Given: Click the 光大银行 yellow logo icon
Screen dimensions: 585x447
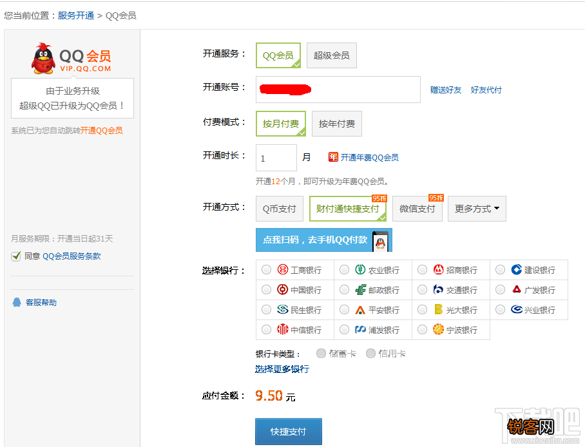Looking at the screenshot, I should coord(438,309).
